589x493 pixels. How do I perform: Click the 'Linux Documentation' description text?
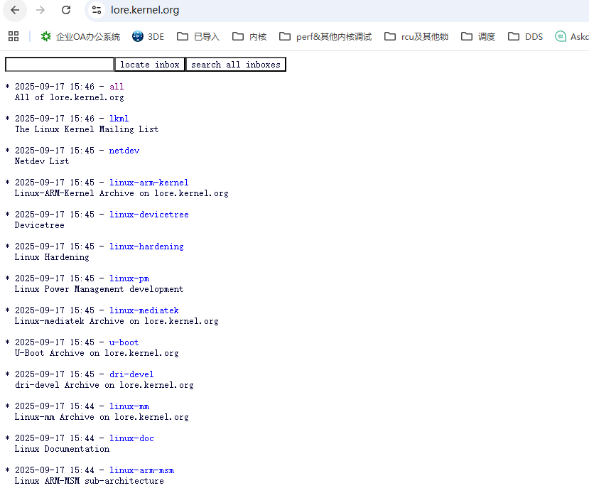[62, 448]
